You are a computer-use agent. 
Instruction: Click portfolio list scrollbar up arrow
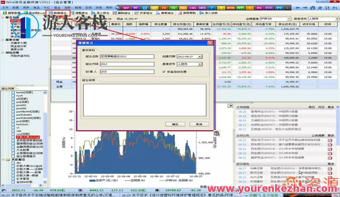pyautogui.click(x=45, y=93)
